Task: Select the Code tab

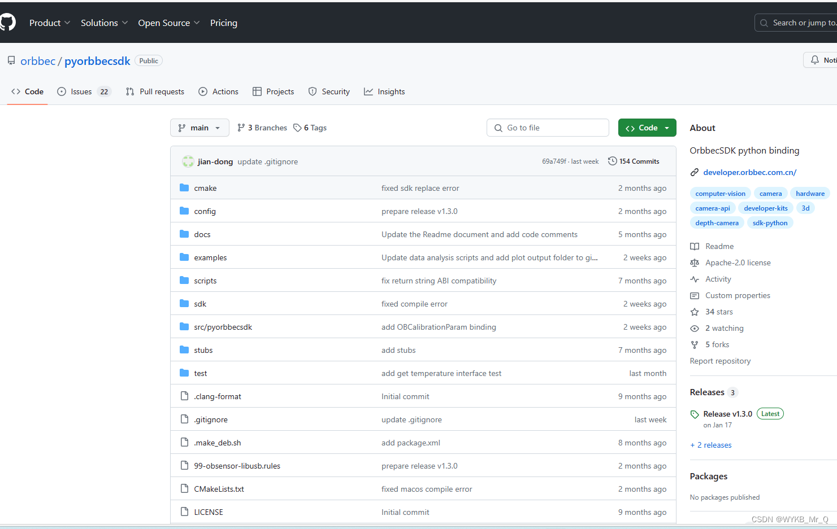Action: (27, 91)
